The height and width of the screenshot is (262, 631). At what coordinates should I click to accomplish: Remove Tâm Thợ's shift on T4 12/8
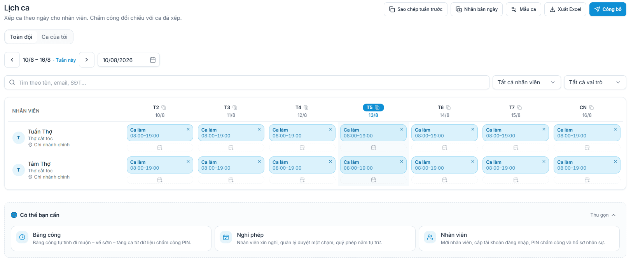[330, 161]
